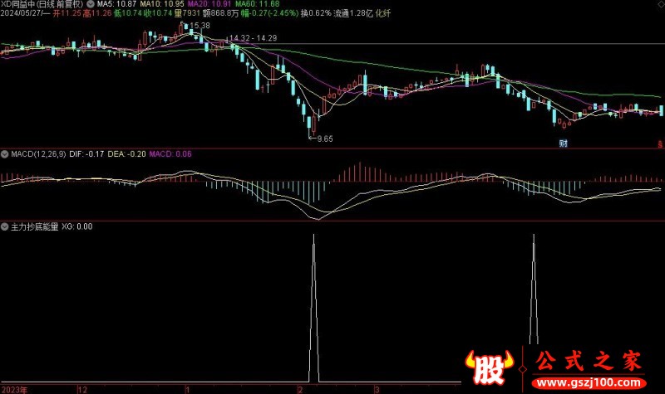This screenshot has width=665, height=394.
Task: Click the 14.32 - 14.29 gap price label
Action: point(254,38)
